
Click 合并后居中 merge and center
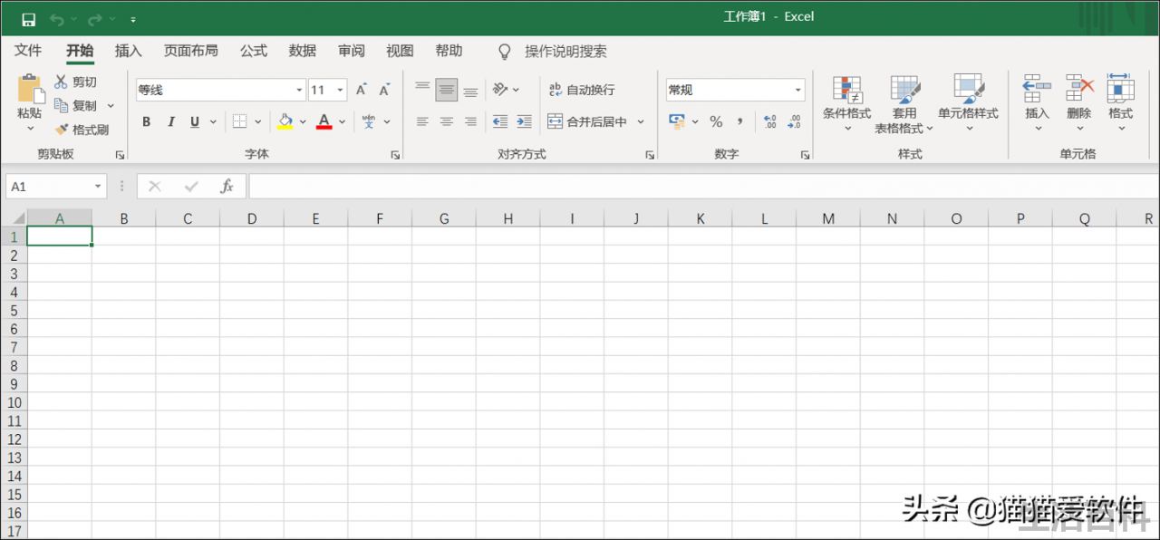click(587, 121)
